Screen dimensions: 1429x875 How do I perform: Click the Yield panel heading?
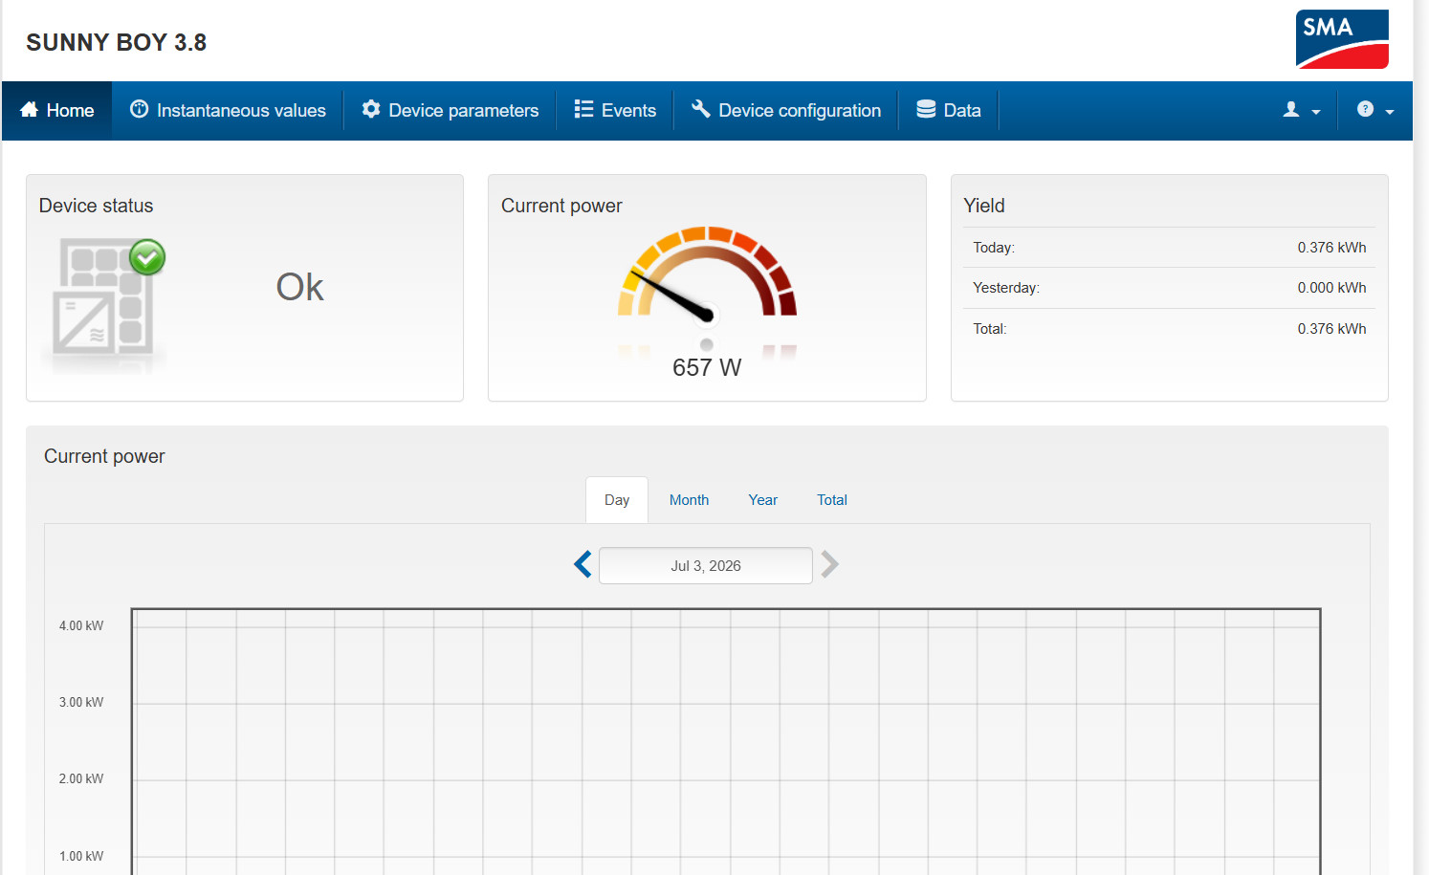984,206
